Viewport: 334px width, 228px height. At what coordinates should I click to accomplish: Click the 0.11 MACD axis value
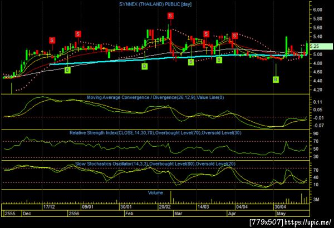pos(318,102)
